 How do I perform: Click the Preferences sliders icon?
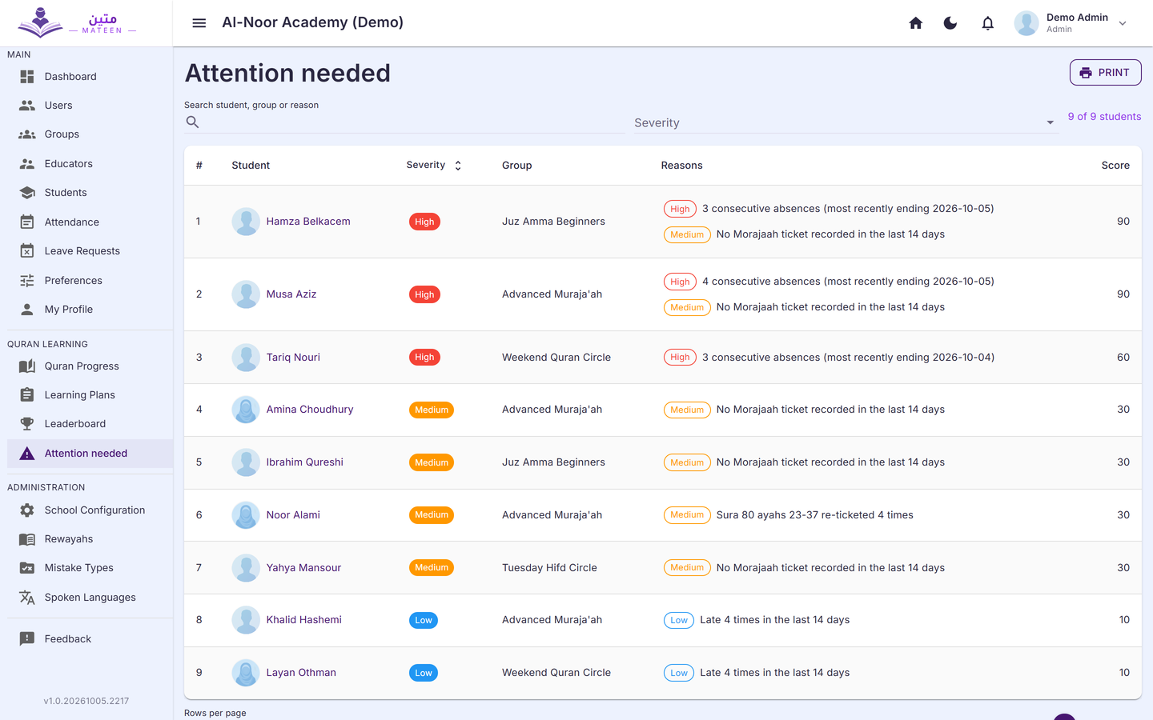pos(27,281)
